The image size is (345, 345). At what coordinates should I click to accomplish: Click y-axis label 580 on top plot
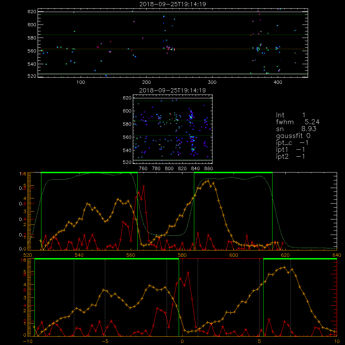click(32, 38)
